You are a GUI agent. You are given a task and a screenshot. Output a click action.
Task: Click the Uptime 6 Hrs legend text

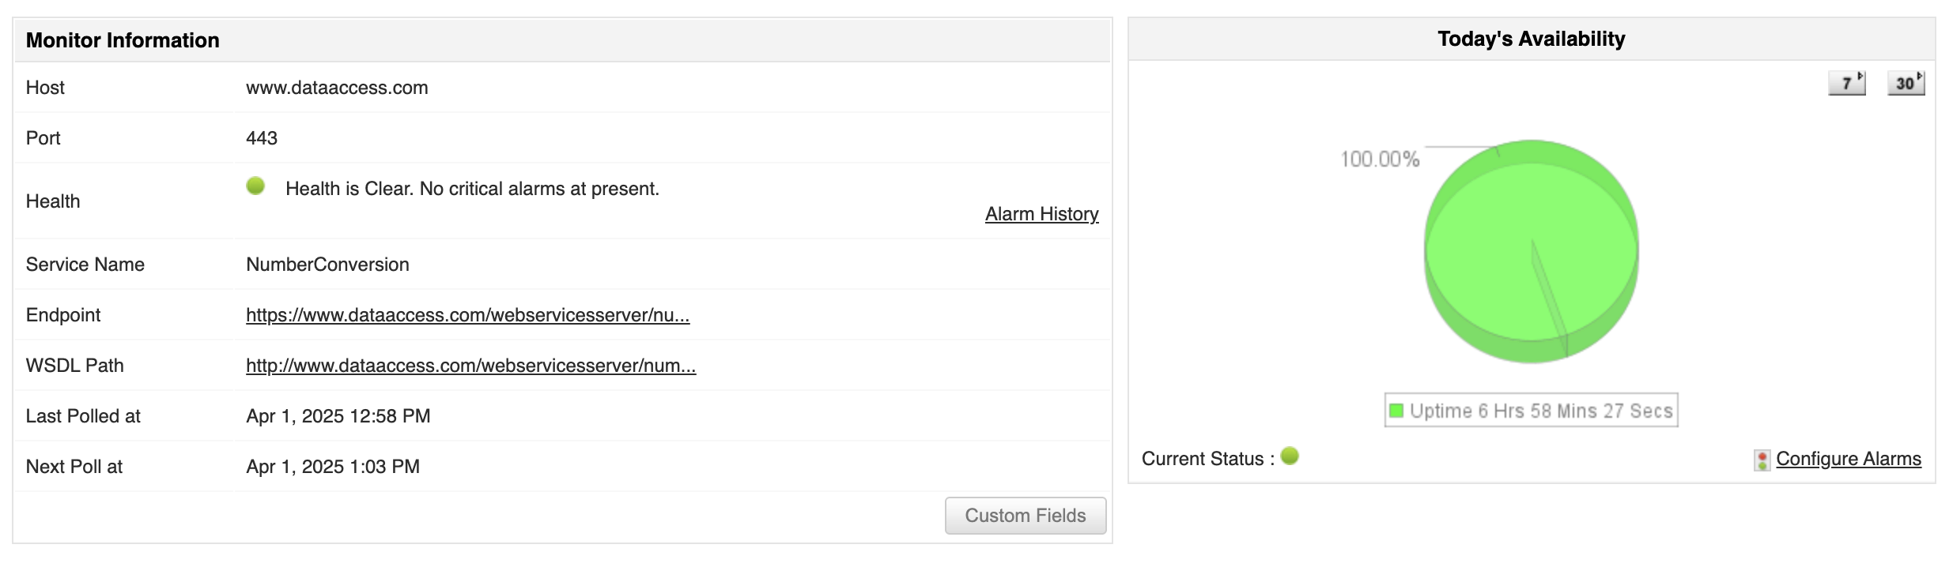pyautogui.click(x=1540, y=411)
